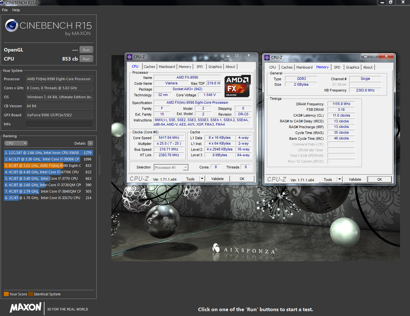
Task: Open About tab in left CPU-Z
Action: [230, 67]
